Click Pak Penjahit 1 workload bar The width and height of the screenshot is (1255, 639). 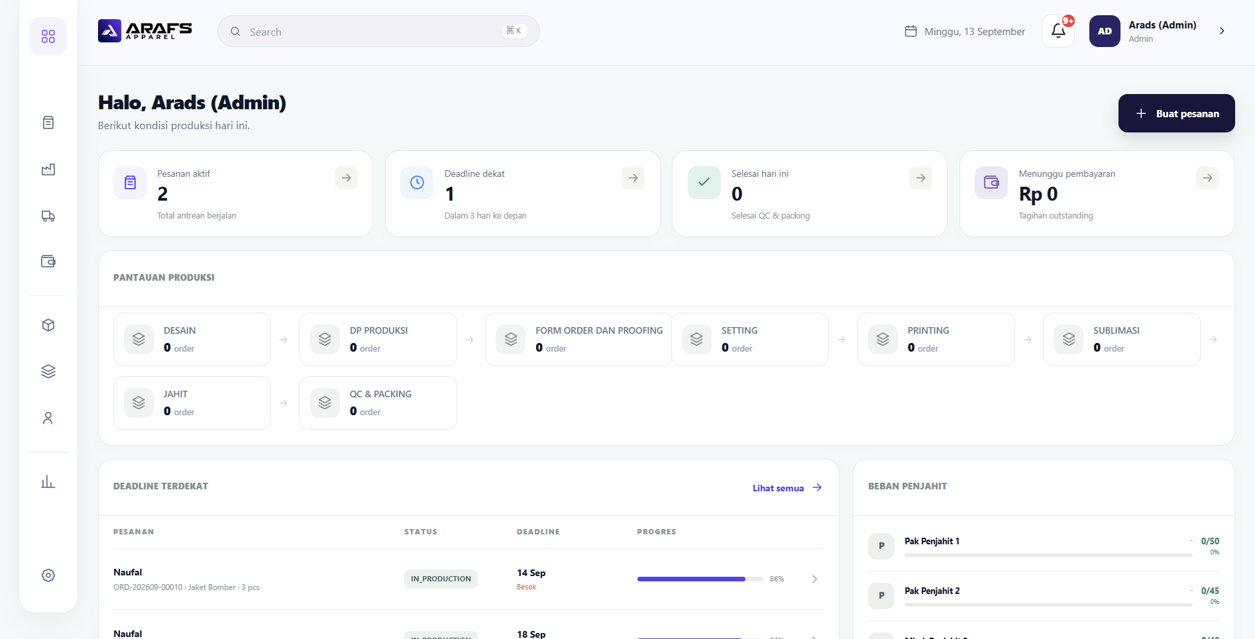1048,556
